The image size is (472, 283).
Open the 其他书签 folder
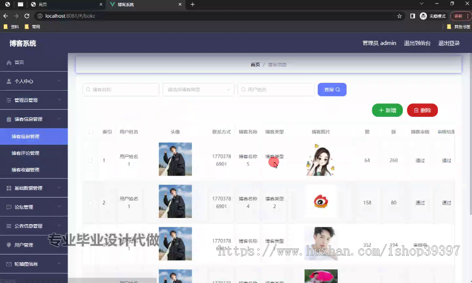[x=458, y=27]
